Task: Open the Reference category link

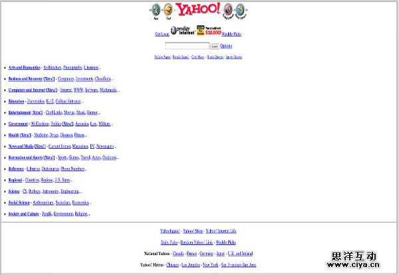Action: click(16, 169)
